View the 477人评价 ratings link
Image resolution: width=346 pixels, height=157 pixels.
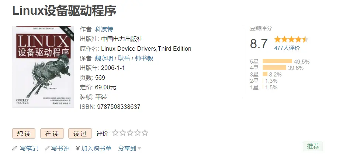pyautogui.click(x=287, y=48)
